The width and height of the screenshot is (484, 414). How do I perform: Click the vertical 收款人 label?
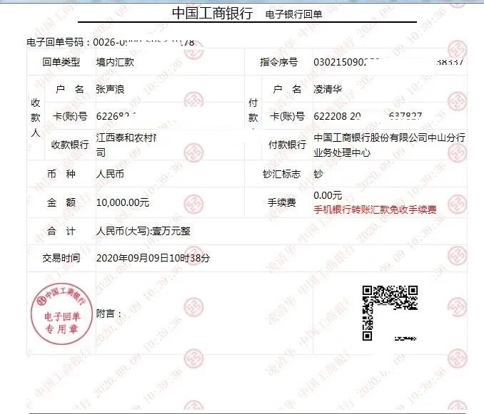pos(36,118)
